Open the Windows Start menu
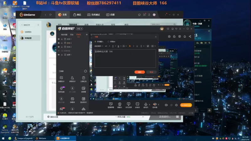251x141 pixels. pyautogui.click(x=3, y=138)
